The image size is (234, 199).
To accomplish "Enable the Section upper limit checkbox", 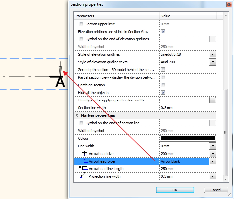I will click(x=81, y=24).
